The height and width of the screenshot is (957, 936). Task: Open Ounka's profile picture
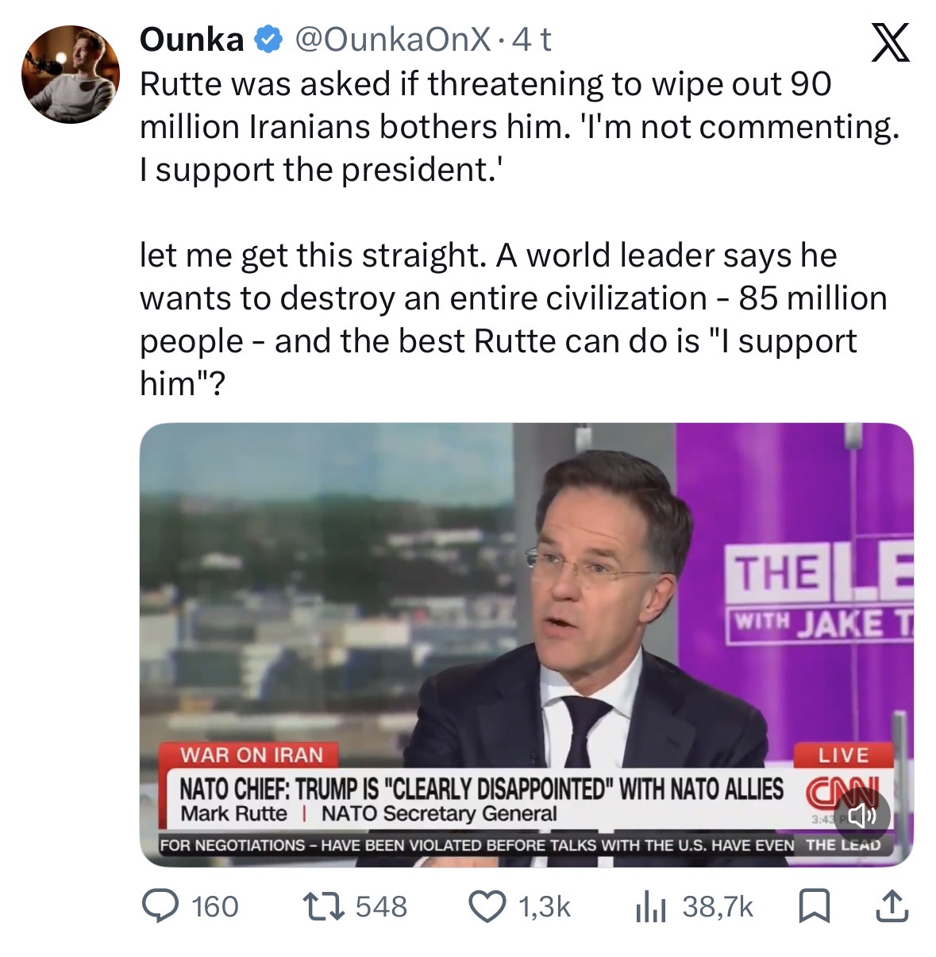70,74
